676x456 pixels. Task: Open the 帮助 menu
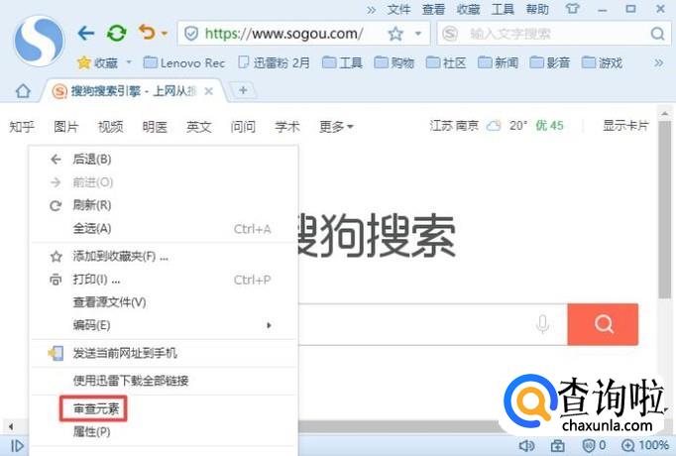point(537,9)
